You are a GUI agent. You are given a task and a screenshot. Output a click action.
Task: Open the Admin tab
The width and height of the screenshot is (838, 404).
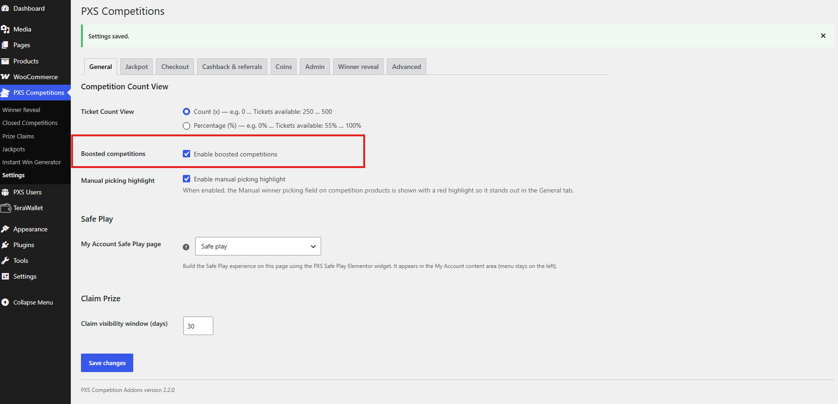[x=315, y=67]
